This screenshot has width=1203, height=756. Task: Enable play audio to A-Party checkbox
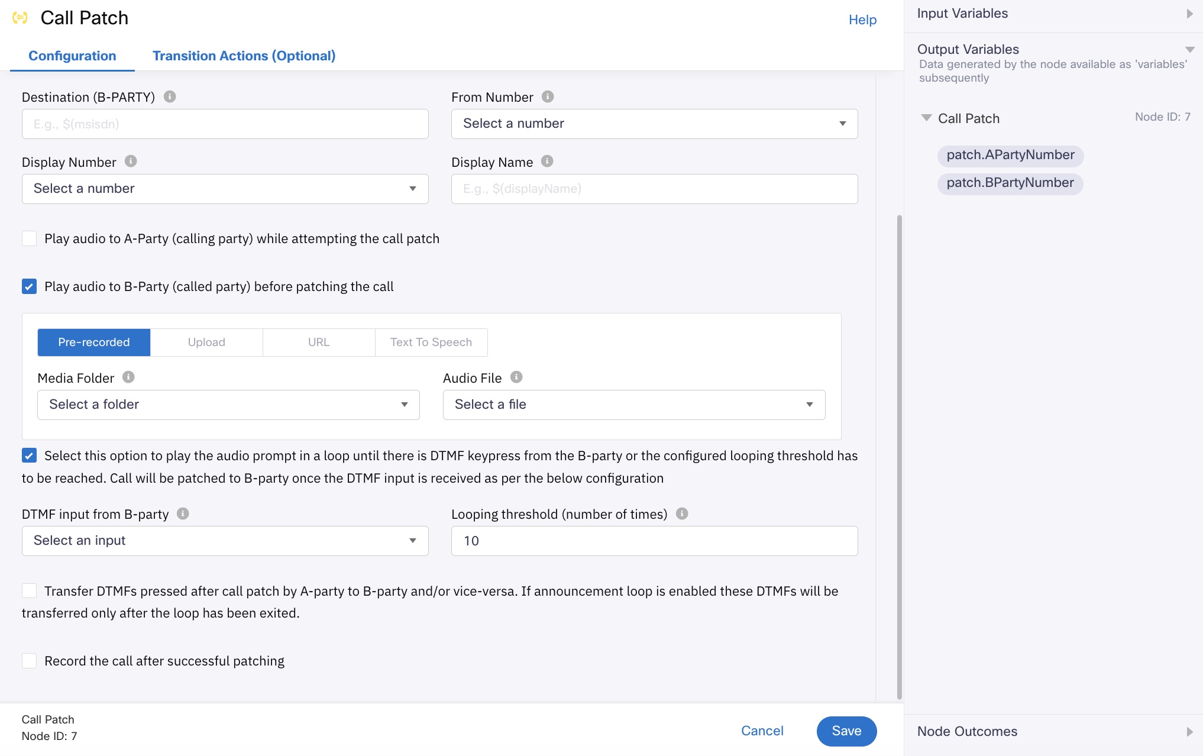[x=29, y=238]
